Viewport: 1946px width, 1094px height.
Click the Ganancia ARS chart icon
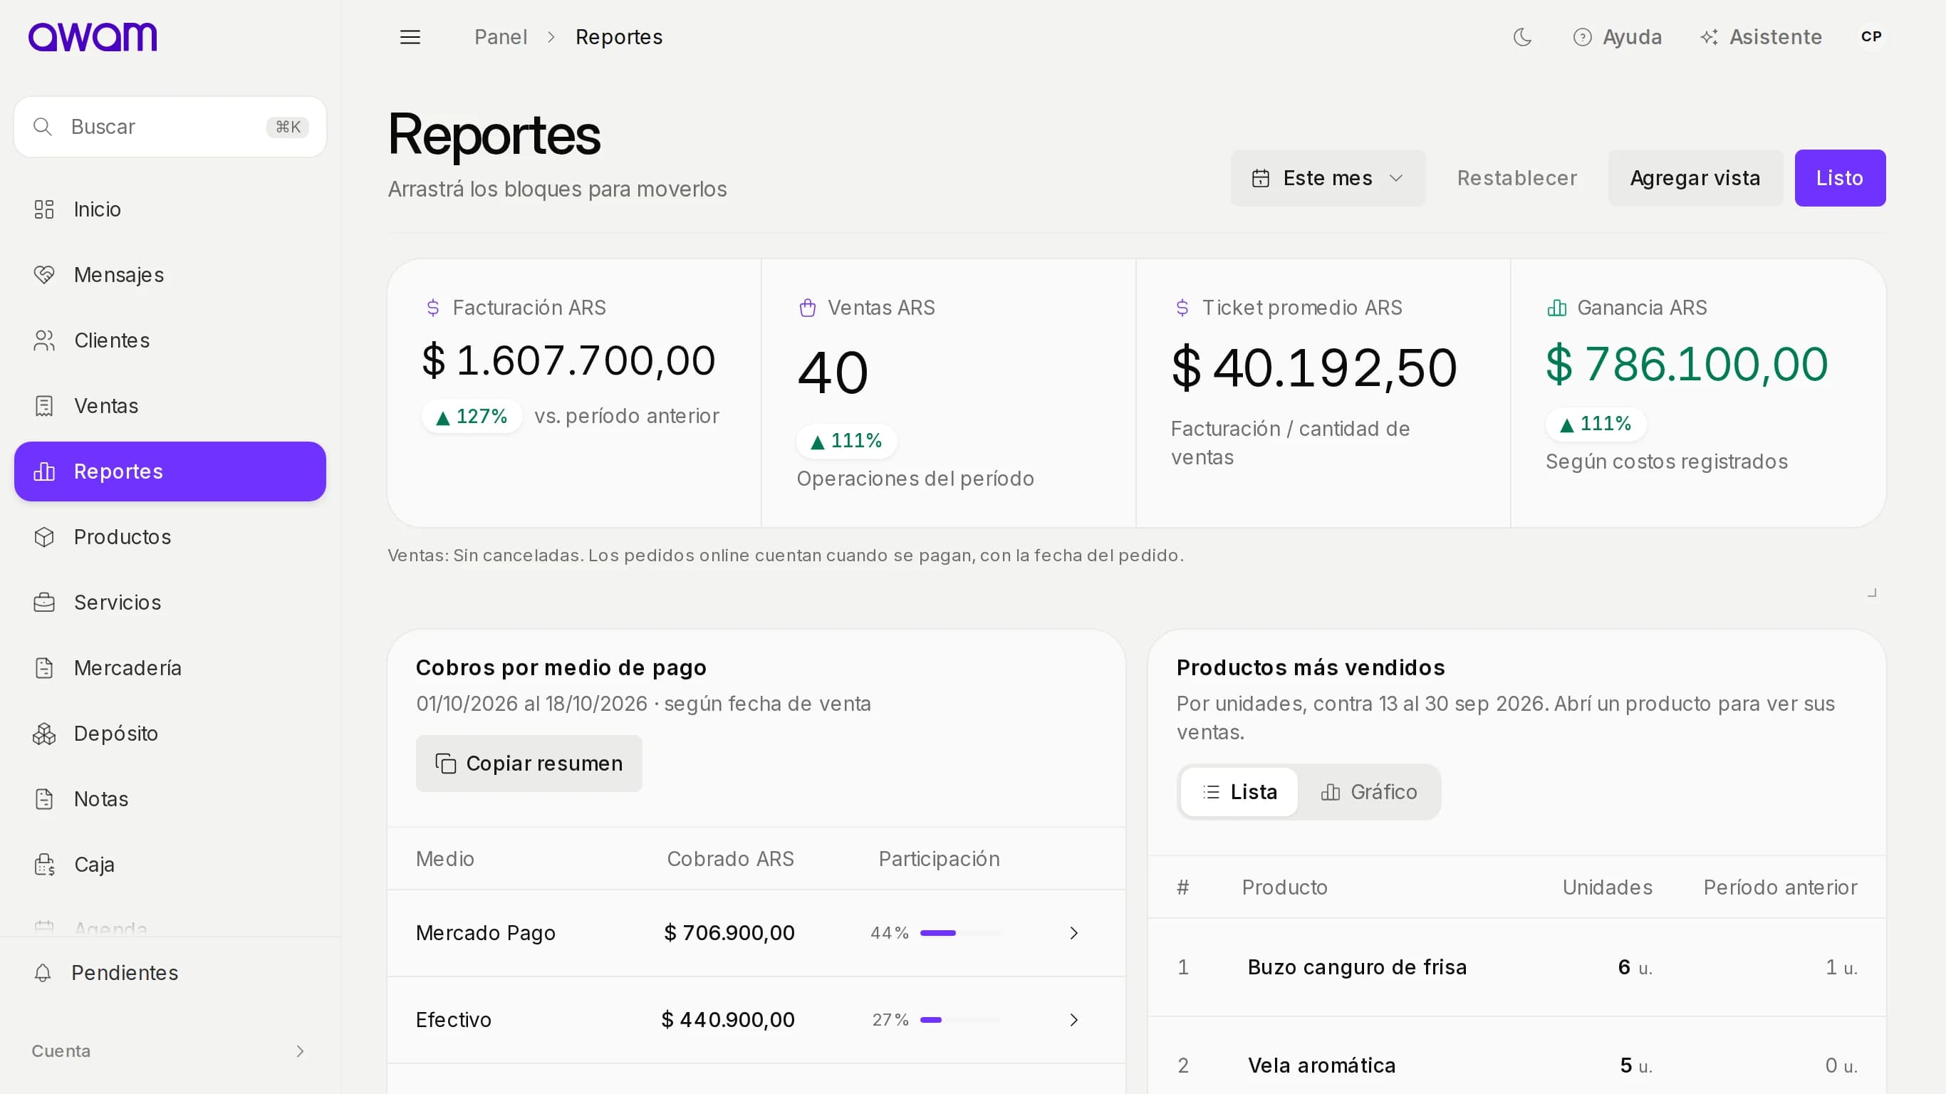[x=1557, y=308]
